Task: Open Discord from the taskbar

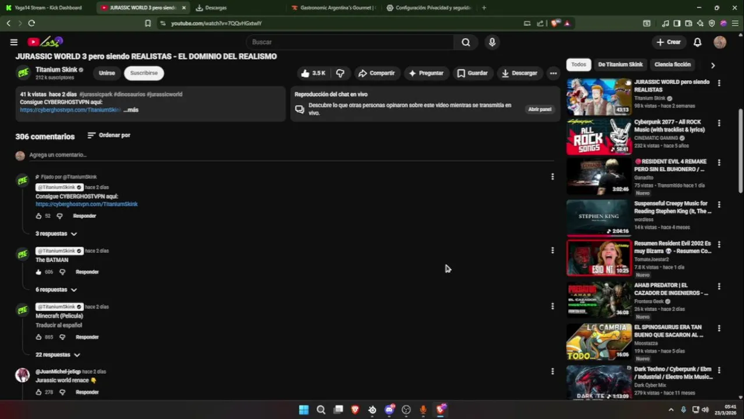Action: point(389,410)
